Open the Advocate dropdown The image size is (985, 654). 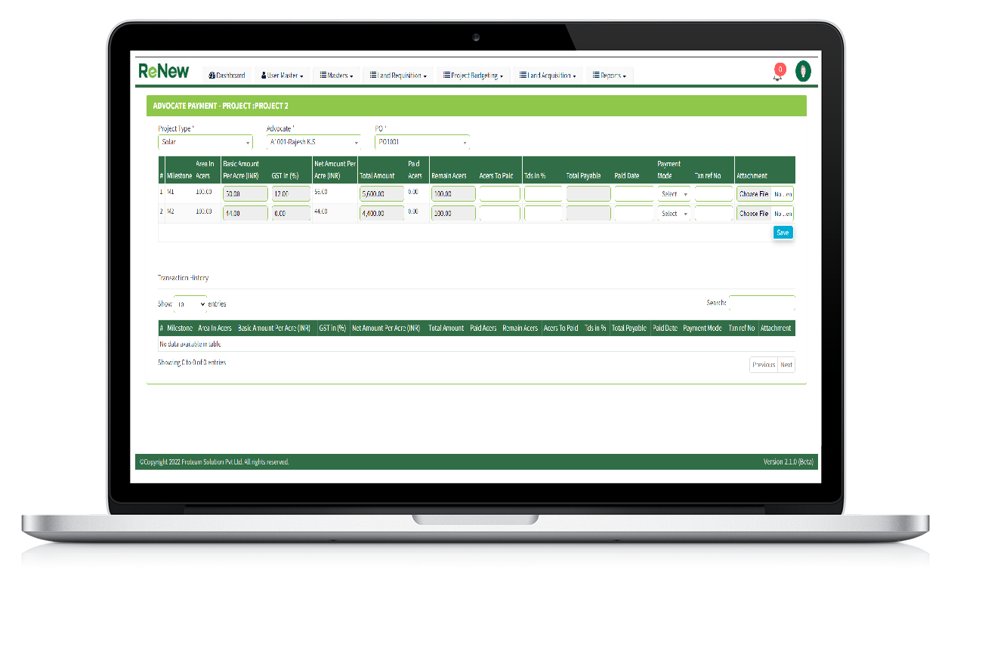point(313,142)
